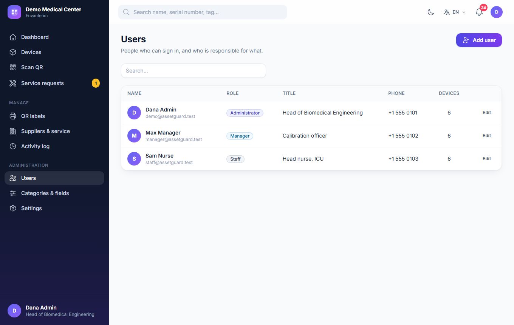Screen dimensions: 514x325
Task: Edit the Sam Nurse user
Action: [x=487, y=159]
